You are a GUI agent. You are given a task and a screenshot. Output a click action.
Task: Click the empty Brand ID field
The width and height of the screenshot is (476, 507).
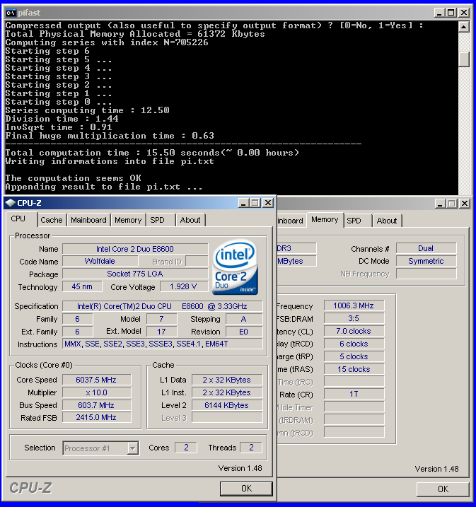(x=197, y=261)
